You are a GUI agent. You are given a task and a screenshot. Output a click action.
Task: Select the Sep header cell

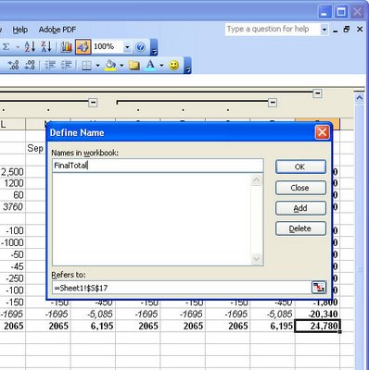coord(36,148)
